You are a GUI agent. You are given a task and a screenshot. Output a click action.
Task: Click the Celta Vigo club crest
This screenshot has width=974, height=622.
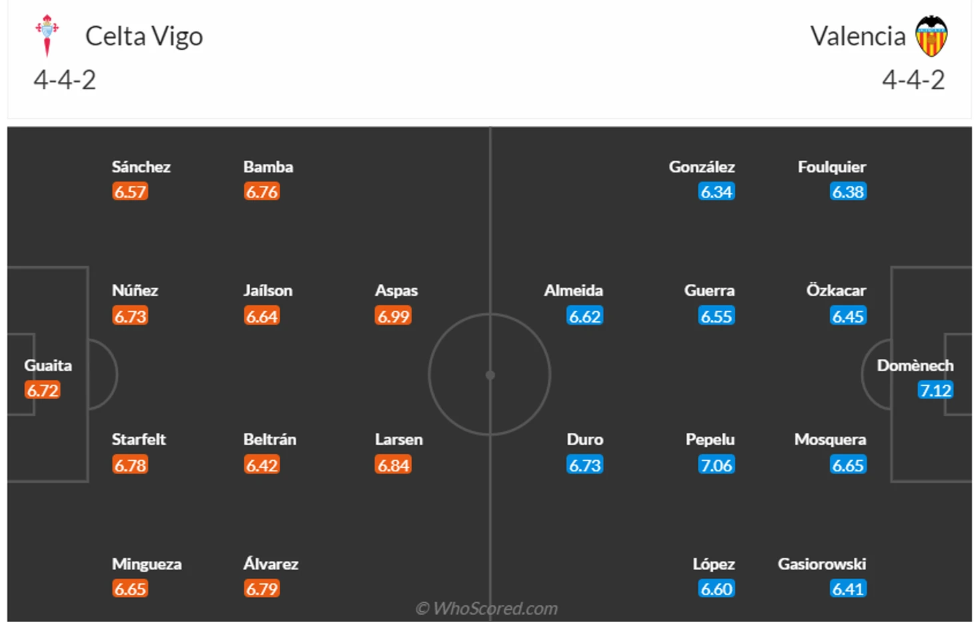tap(47, 35)
